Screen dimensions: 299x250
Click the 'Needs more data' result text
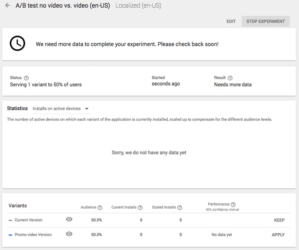[233, 84]
